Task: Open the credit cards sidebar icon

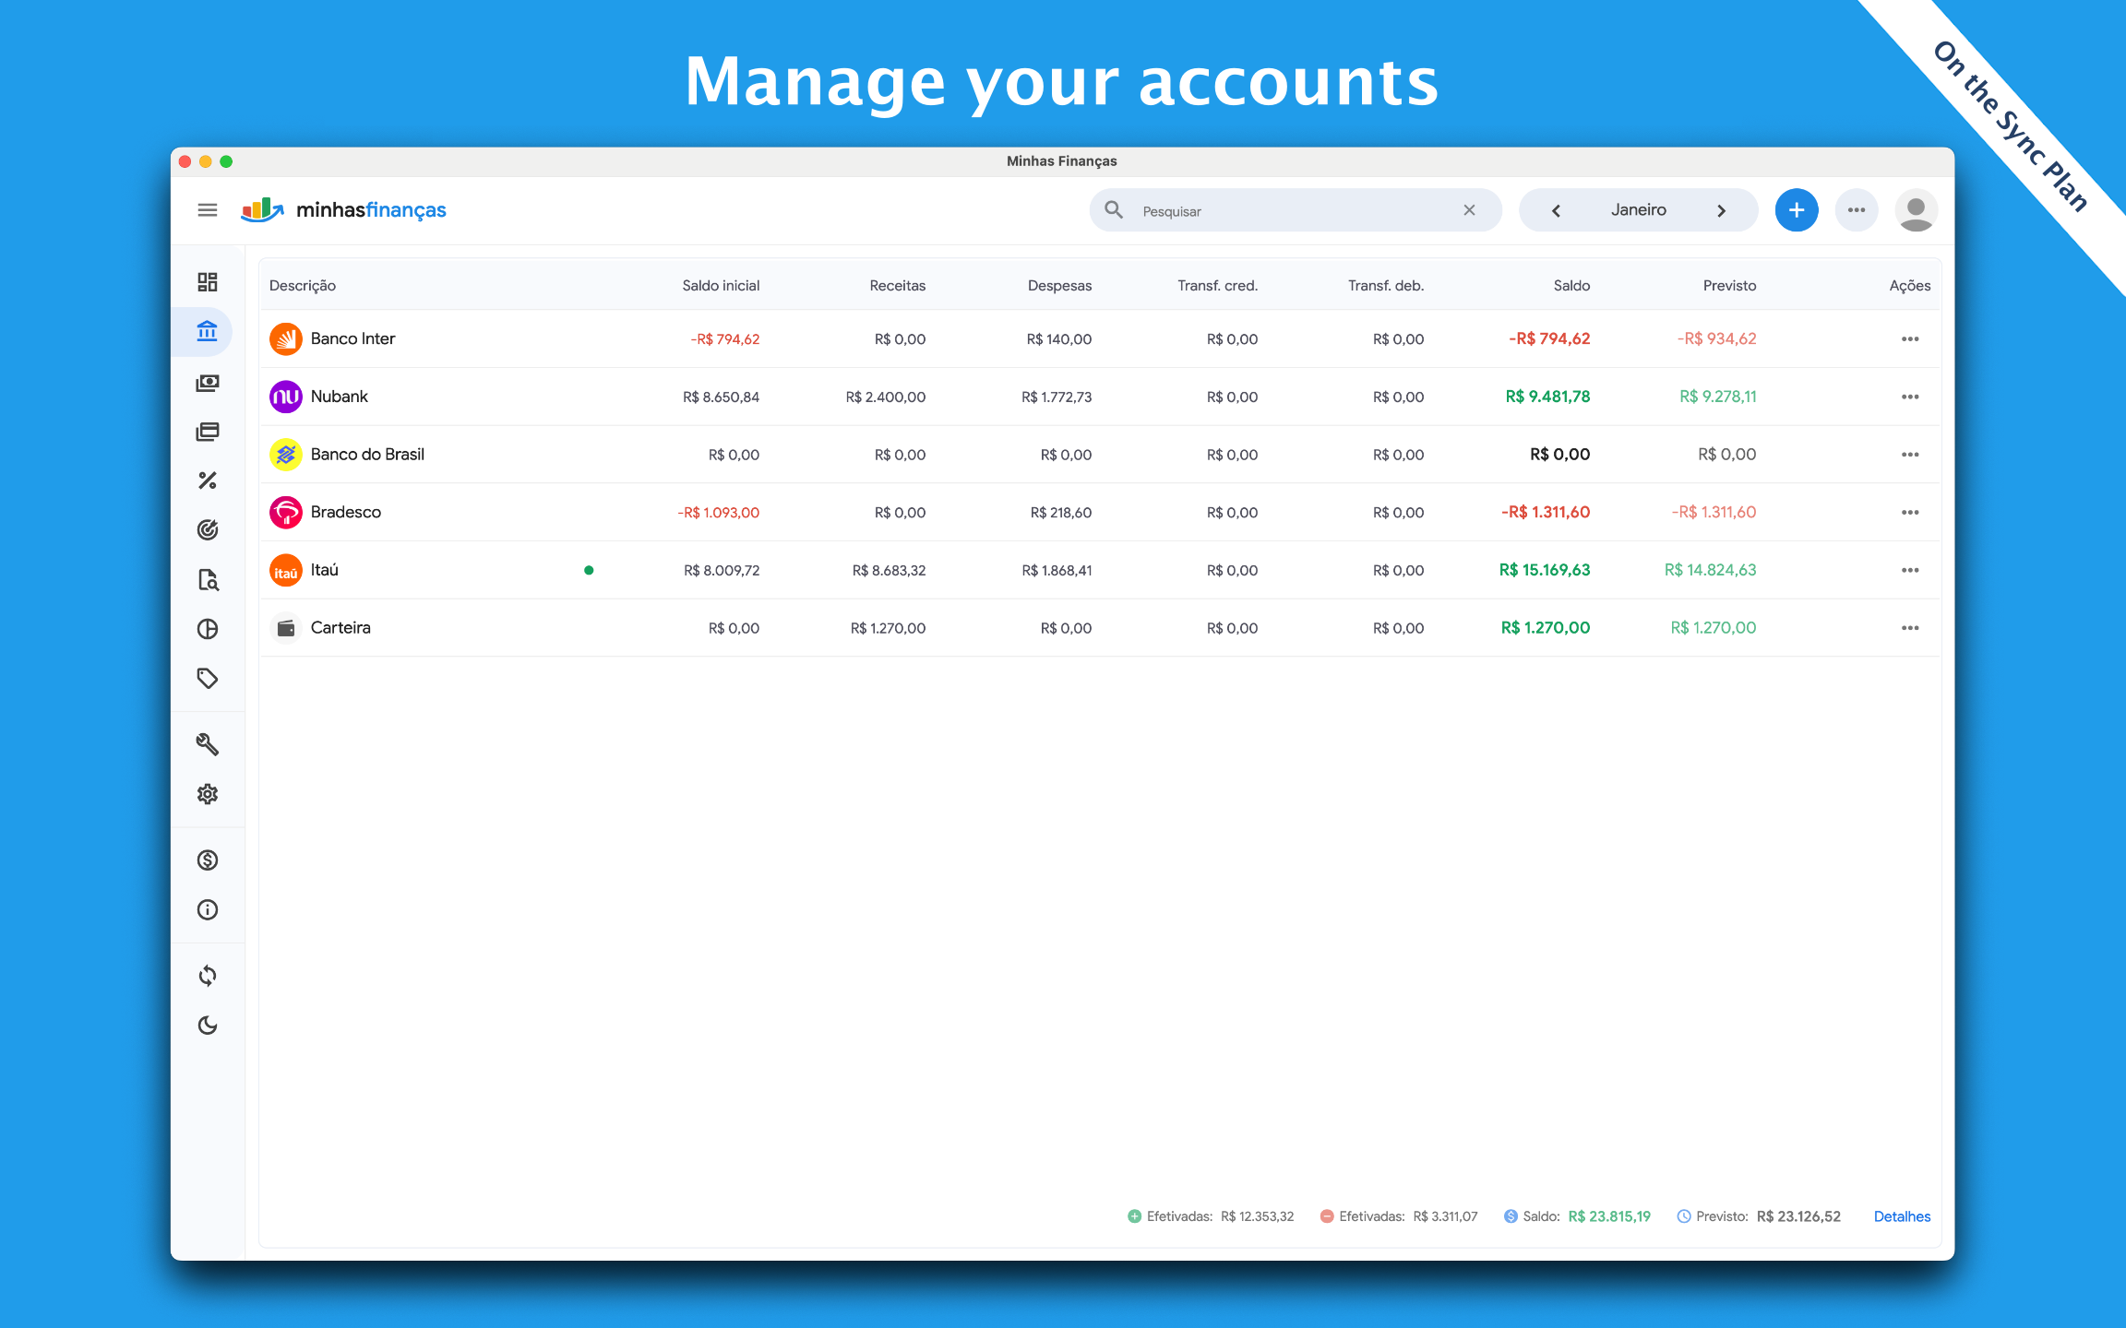Action: 208,432
